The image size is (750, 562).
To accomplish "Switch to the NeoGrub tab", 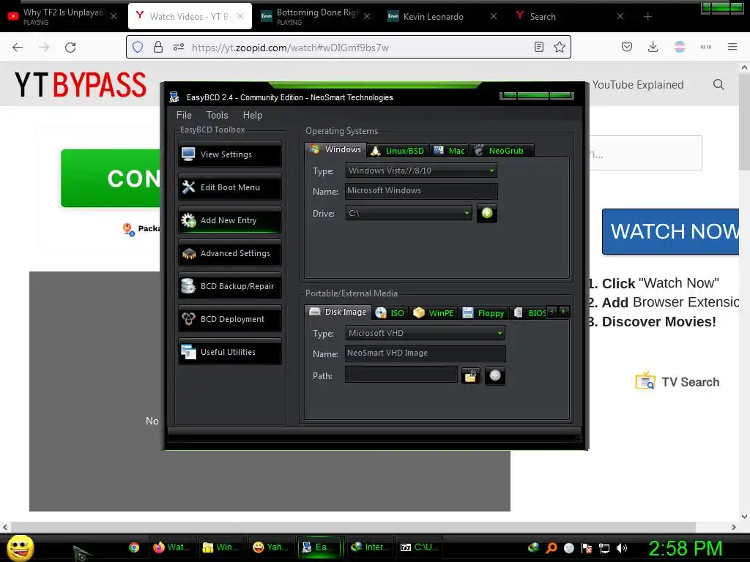I will click(x=502, y=151).
